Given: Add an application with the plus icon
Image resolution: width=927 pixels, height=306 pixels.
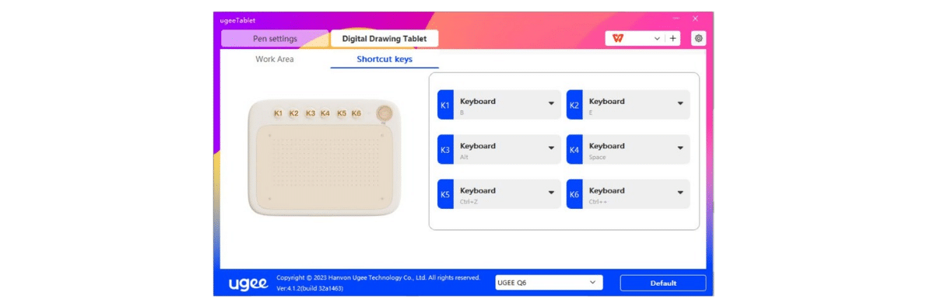Looking at the screenshot, I should 672,38.
